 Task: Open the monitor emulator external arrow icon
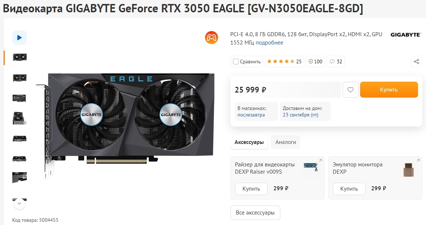[x=418, y=160]
